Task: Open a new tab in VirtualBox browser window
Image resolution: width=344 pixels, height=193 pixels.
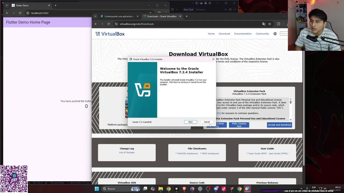Action: [187, 16]
